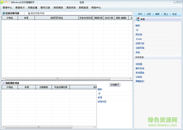
Task: Click the 消息排队列表 chat bubble icon
Action: tap(4, 83)
